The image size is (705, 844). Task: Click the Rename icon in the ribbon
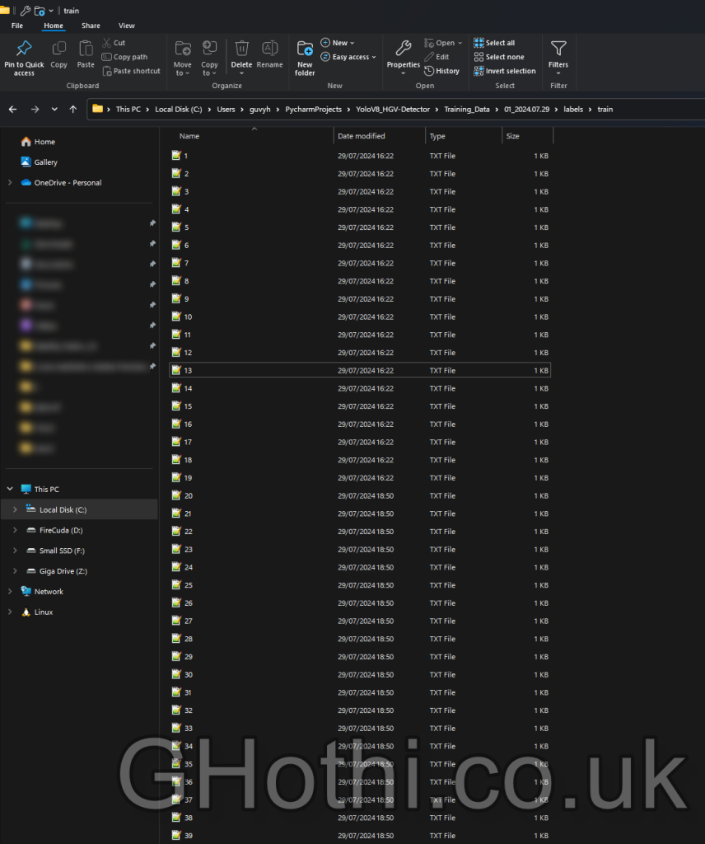(269, 51)
